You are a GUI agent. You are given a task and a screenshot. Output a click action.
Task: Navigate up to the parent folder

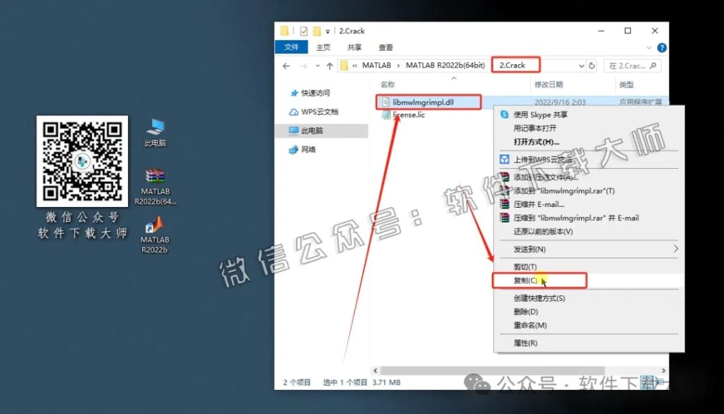click(x=331, y=65)
